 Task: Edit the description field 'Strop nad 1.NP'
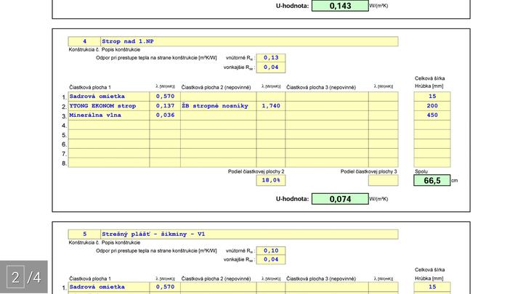click(x=248, y=41)
